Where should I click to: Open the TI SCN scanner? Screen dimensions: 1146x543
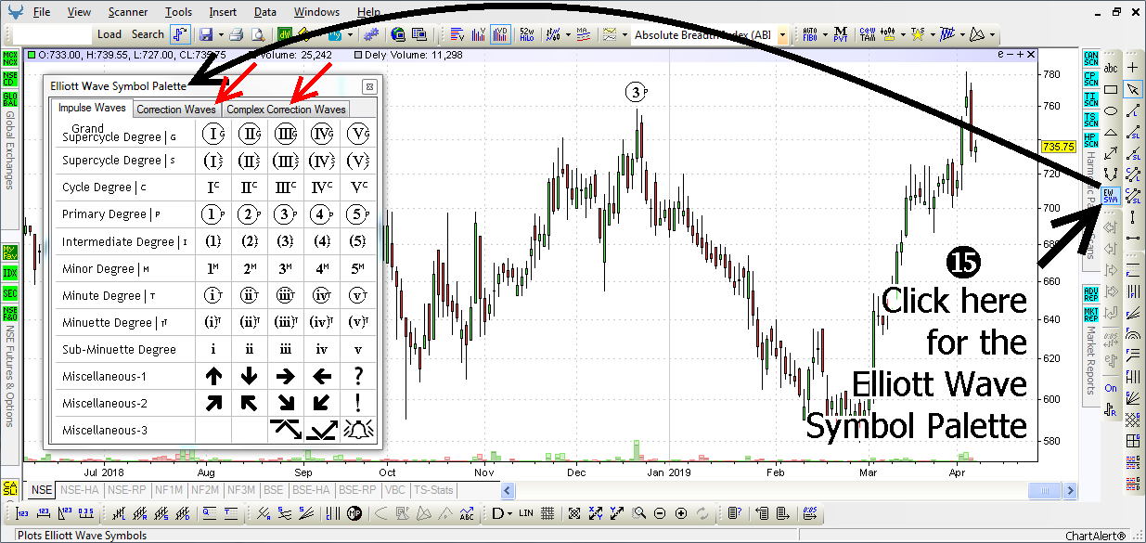pos(1090,99)
